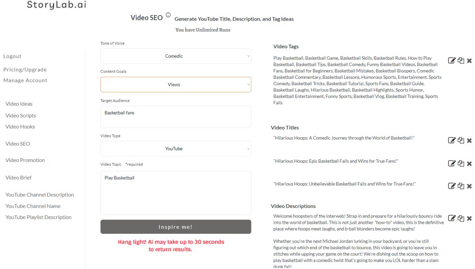Screen dimensions: 475x269
Task: Log out of StoryLab.ai
Action: pyautogui.click(x=12, y=56)
